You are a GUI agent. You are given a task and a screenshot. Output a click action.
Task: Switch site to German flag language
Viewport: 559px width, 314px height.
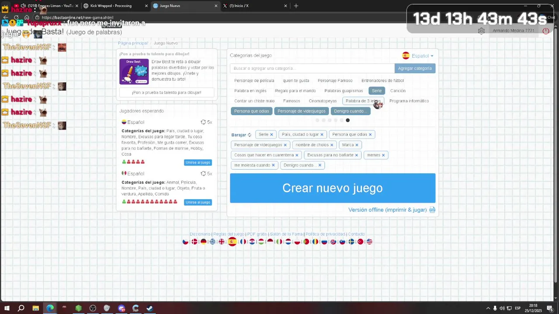coord(204,242)
